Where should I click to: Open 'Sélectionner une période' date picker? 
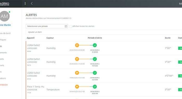click(x=47, y=26)
